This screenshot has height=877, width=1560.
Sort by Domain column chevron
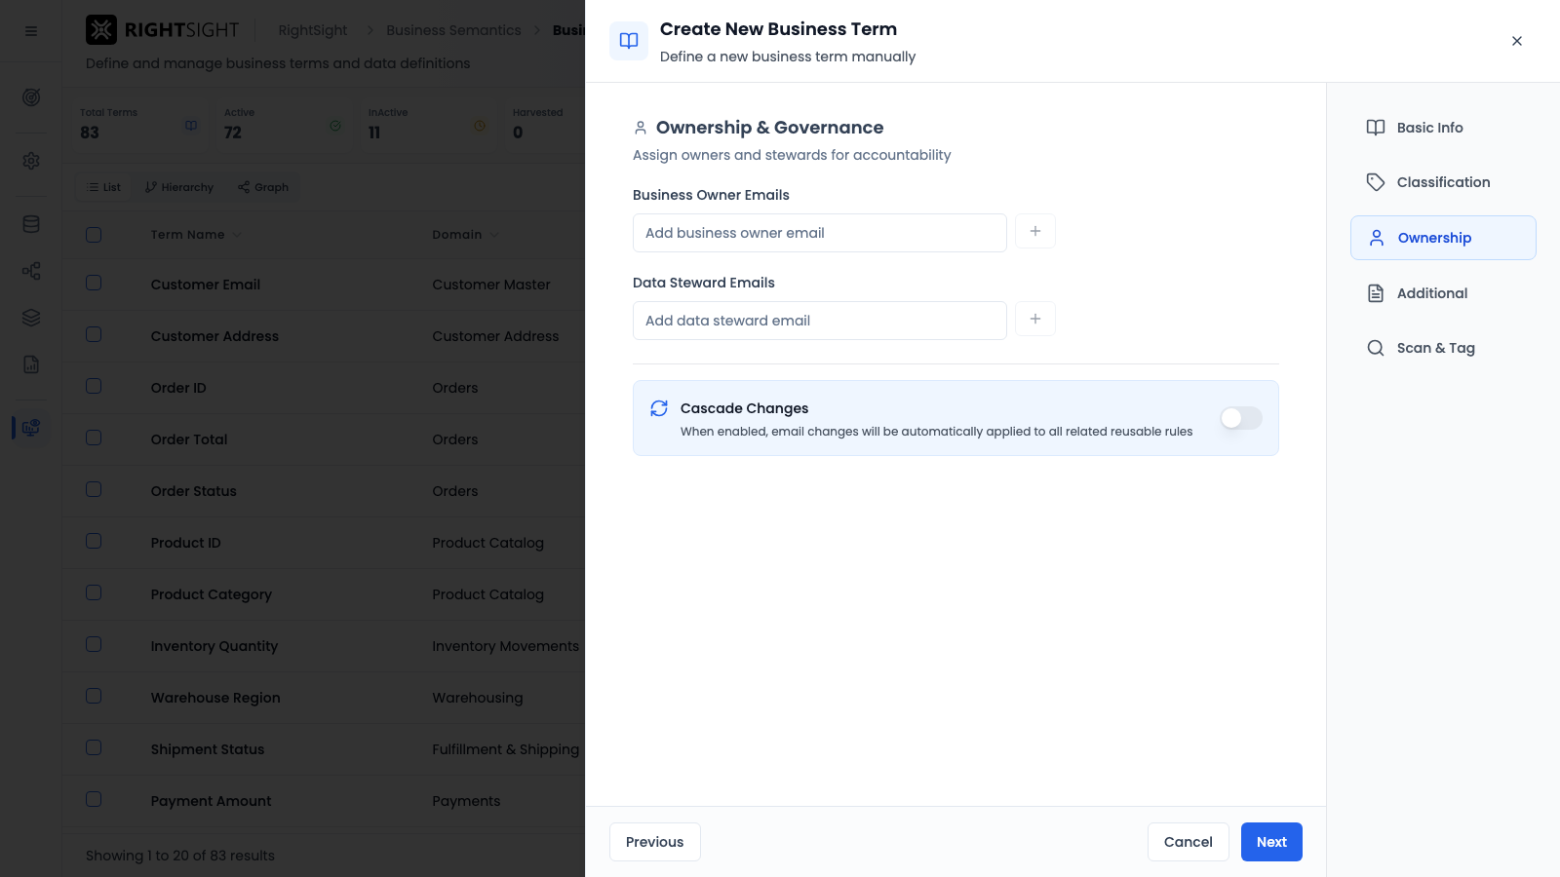(x=494, y=235)
